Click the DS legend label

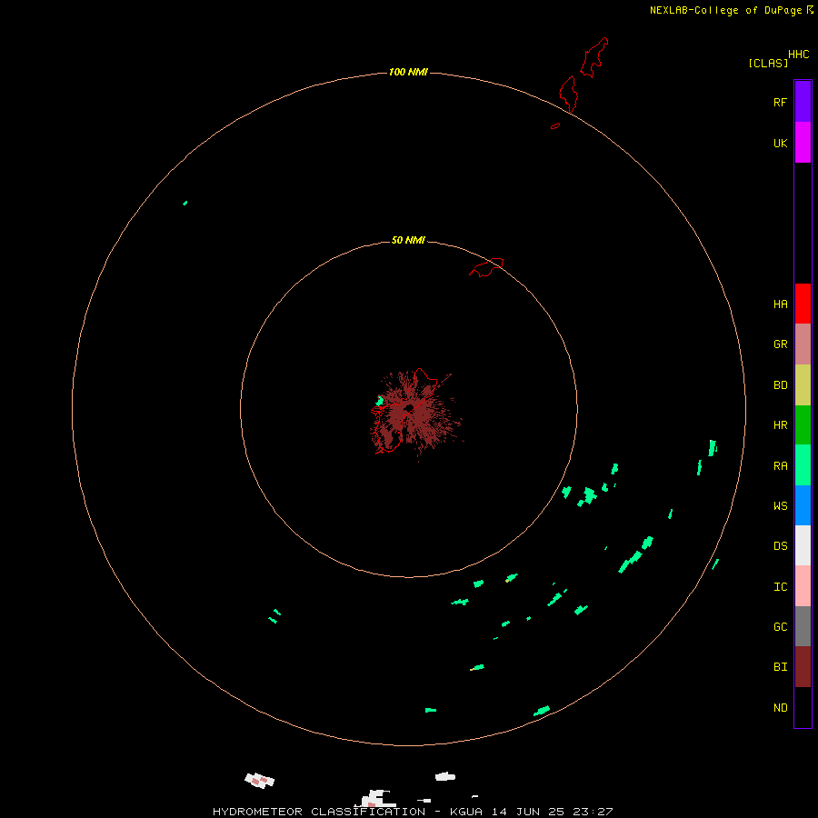tap(780, 546)
